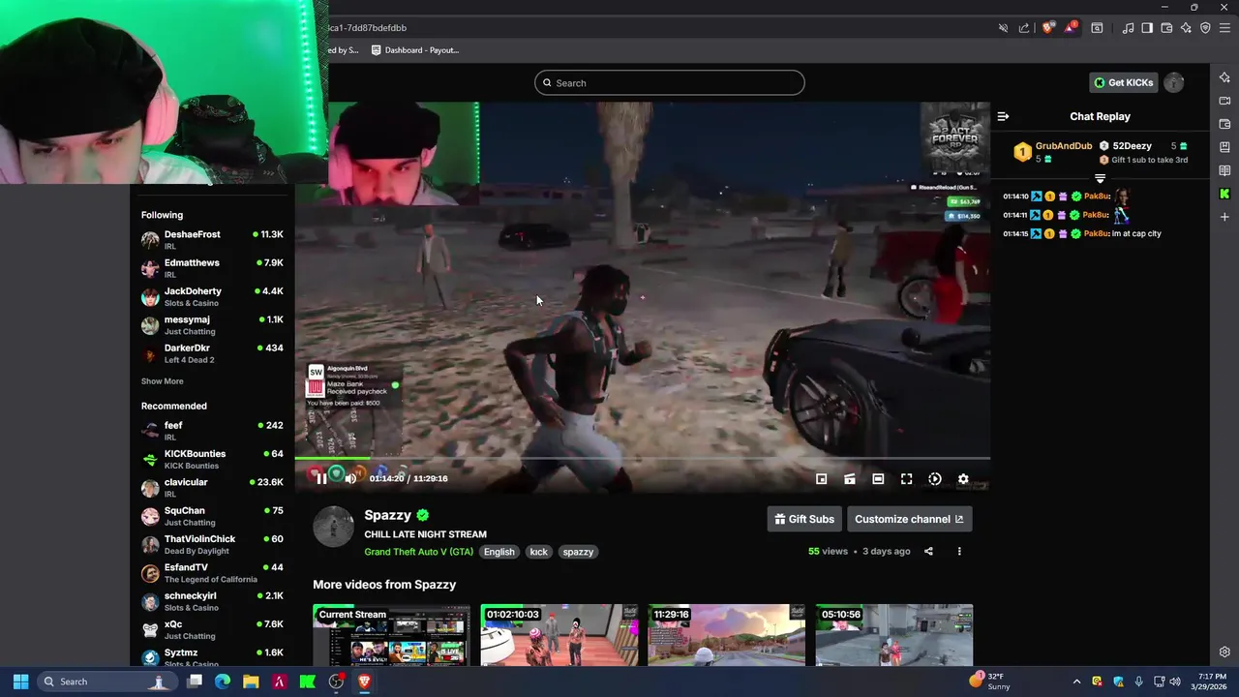The height and width of the screenshot is (697, 1239).
Task: Click the Get KICKs button
Action: tap(1124, 82)
